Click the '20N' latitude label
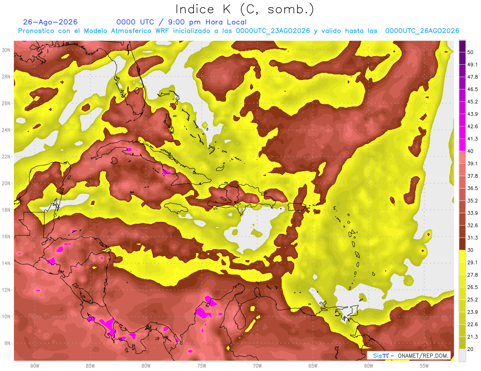This screenshot has width=481, height=371. [x=6, y=183]
